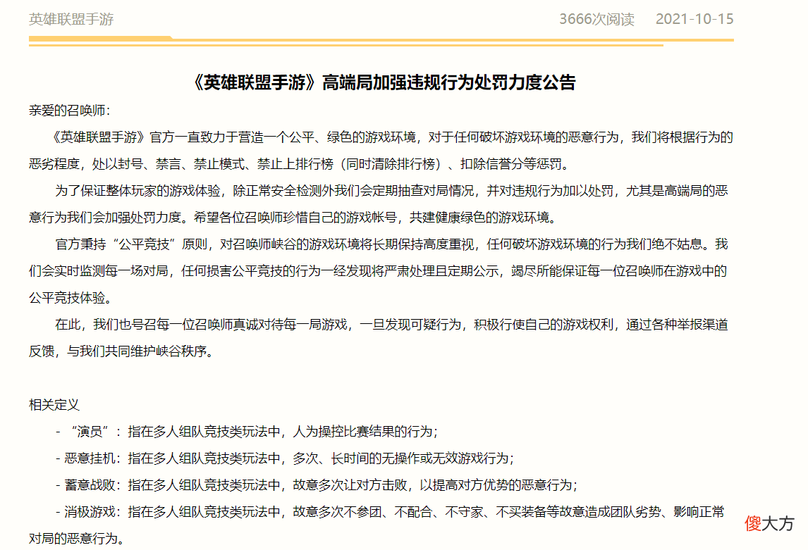
Task: Click the 恶意挂机 definition line
Action: (x=285, y=458)
